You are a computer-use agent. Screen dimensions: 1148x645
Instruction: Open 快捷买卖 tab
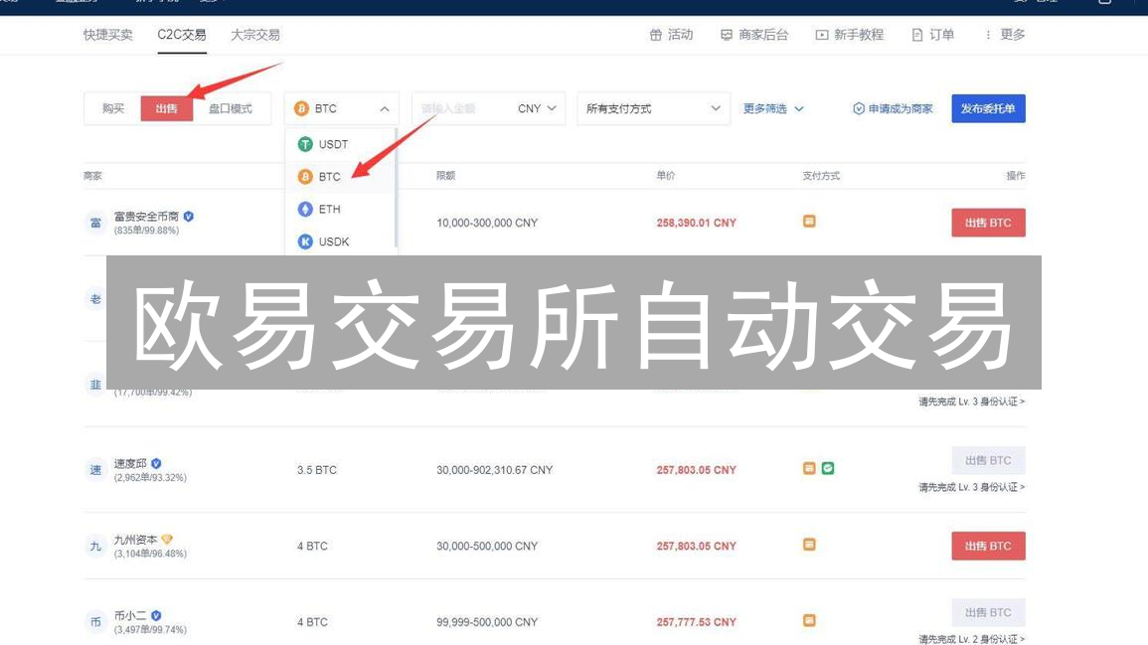click(x=107, y=35)
